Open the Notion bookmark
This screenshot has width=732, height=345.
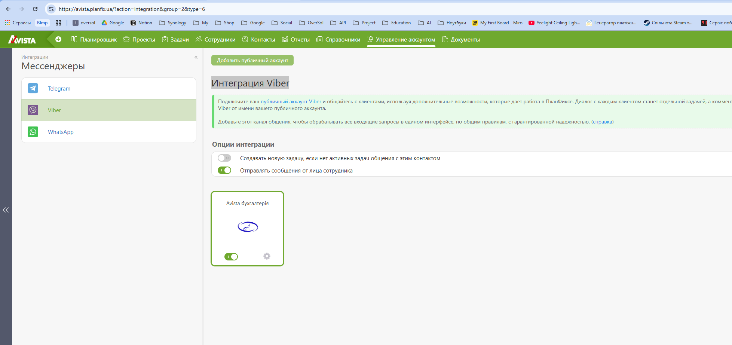pos(141,23)
